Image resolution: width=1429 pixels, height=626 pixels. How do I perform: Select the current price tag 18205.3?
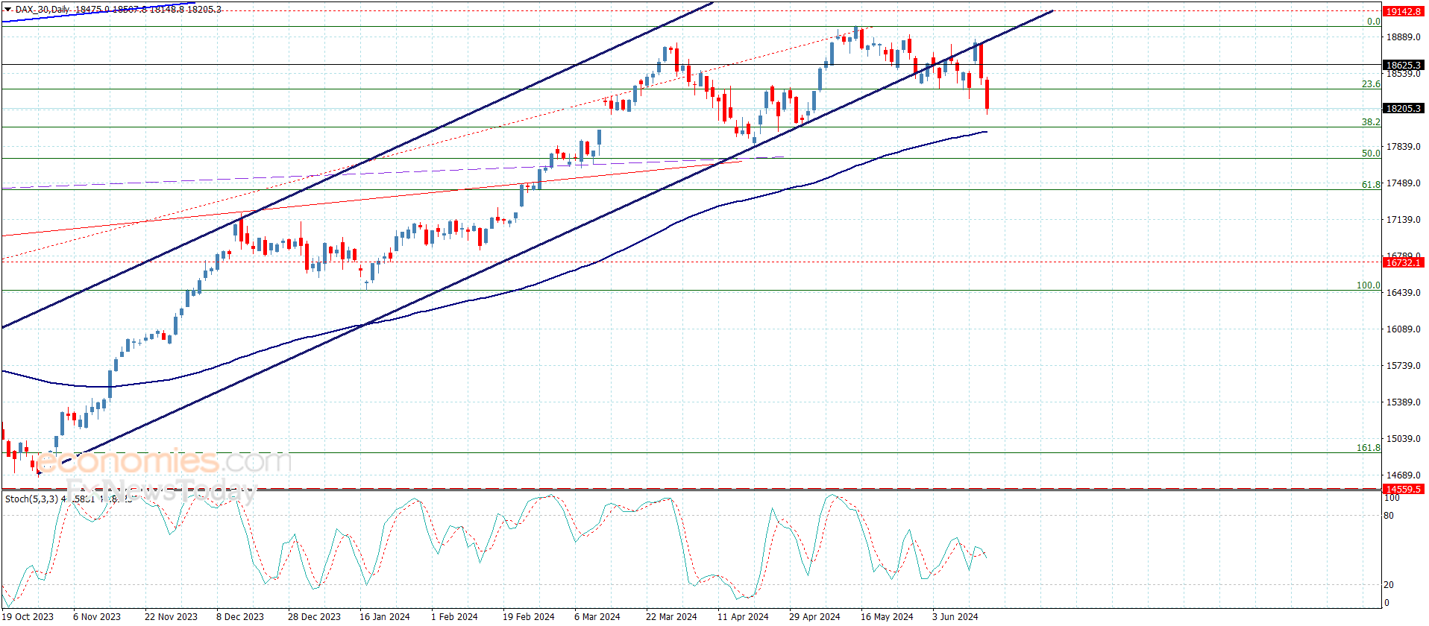[x=1403, y=109]
